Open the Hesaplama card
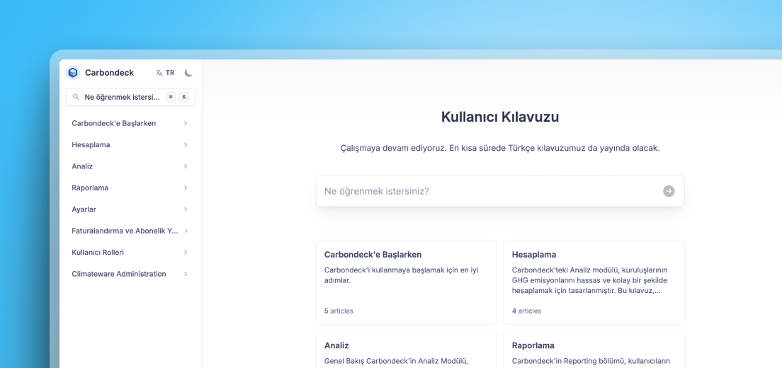782x368 pixels. (x=594, y=282)
